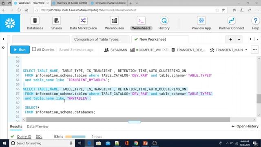The image size is (261, 147).
Task: Open the Query ID link
Action: (24, 137)
